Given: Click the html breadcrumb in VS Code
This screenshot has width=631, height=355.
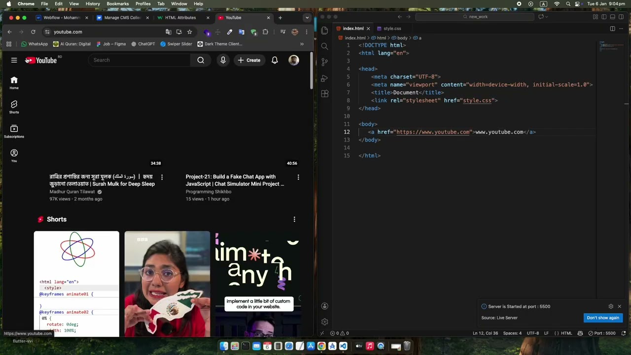Looking at the screenshot, I should (x=379, y=38).
